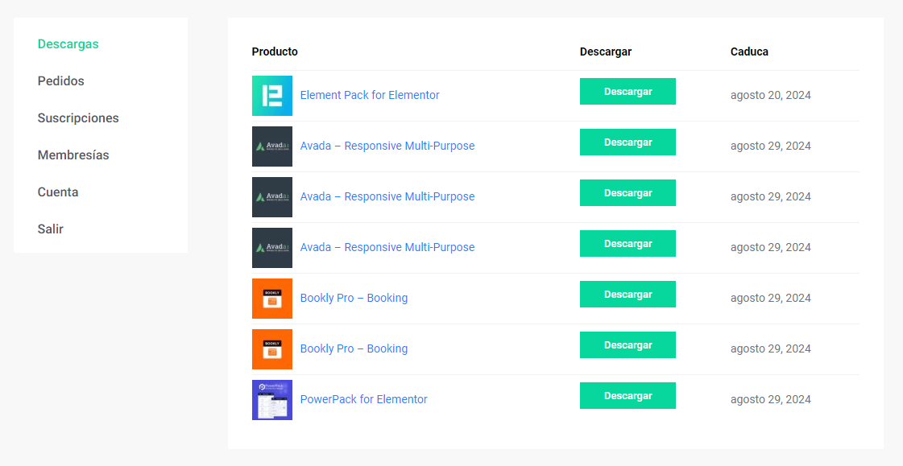Open the third Avada – Responsive Multi-Purpose link

pyautogui.click(x=387, y=247)
